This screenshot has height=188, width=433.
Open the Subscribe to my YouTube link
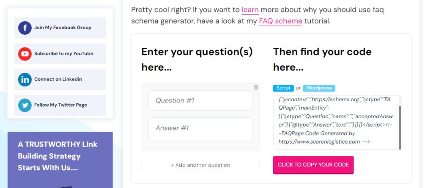point(60,54)
